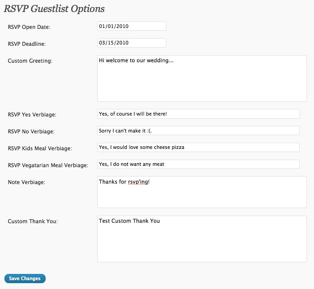The height and width of the screenshot is (289, 314).
Task: Place cursor in Custom Thank You textarea
Action: click(x=202, y=239)
